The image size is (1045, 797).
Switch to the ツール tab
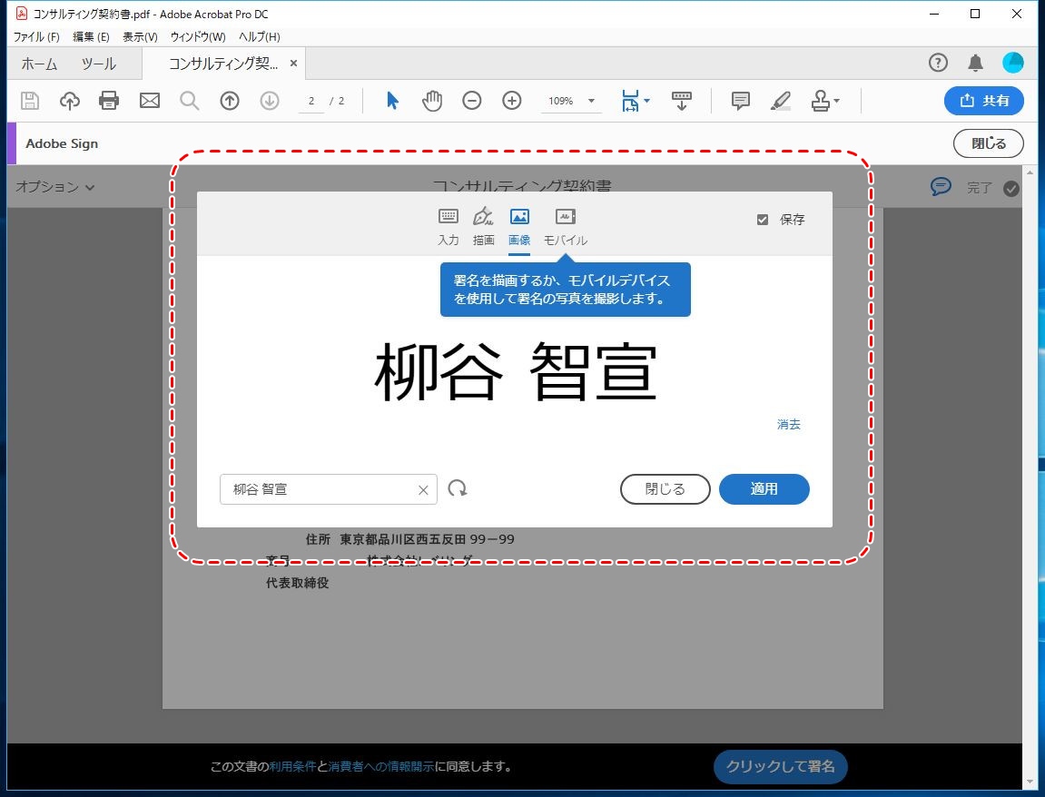coord(98,64)
